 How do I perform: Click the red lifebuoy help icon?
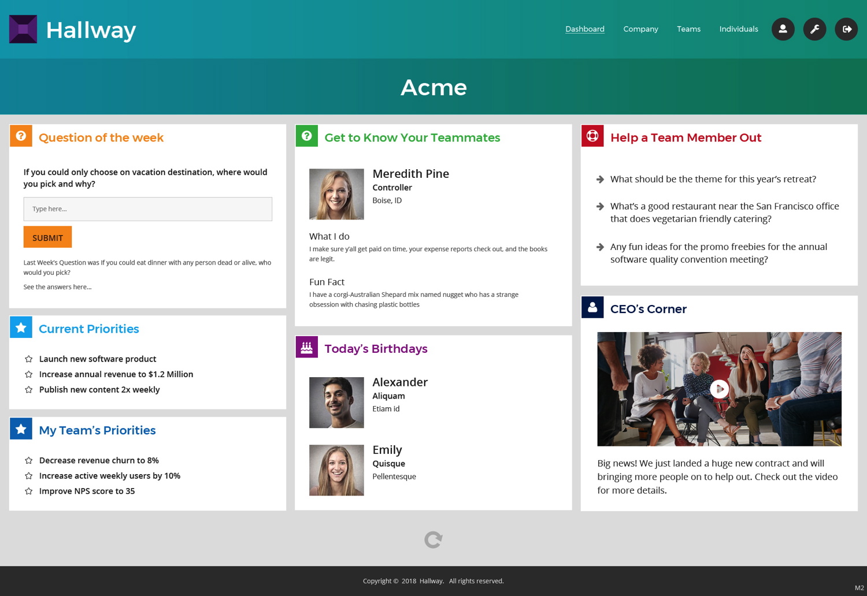[592, 136]
